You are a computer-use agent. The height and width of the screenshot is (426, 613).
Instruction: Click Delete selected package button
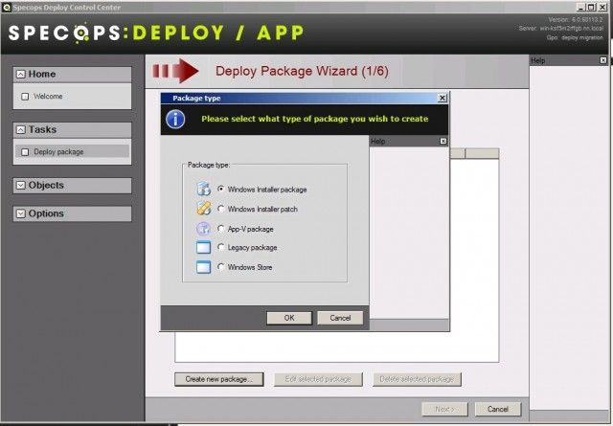417,379
